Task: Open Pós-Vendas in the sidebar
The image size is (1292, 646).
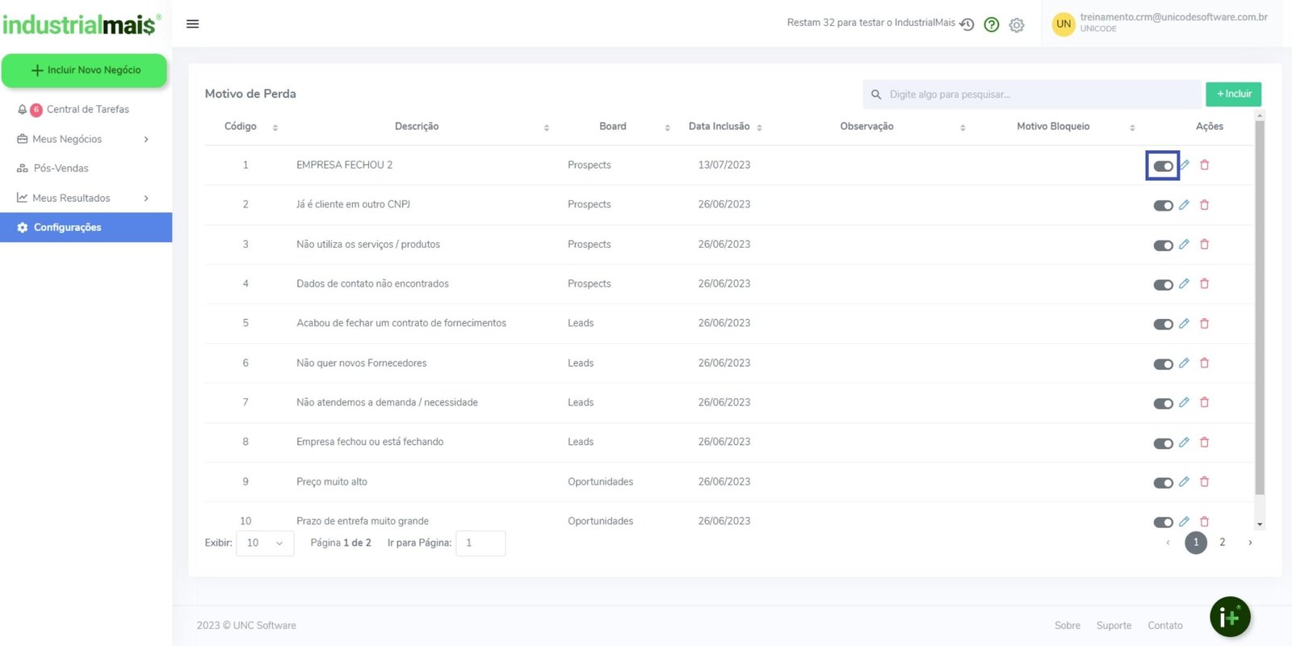Action: coord(61,168)
